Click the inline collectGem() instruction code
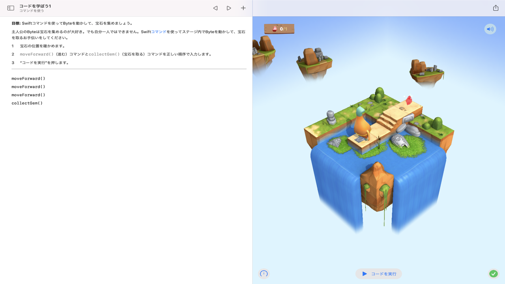This screenshot has width=505, height=284. click(104, 54)
